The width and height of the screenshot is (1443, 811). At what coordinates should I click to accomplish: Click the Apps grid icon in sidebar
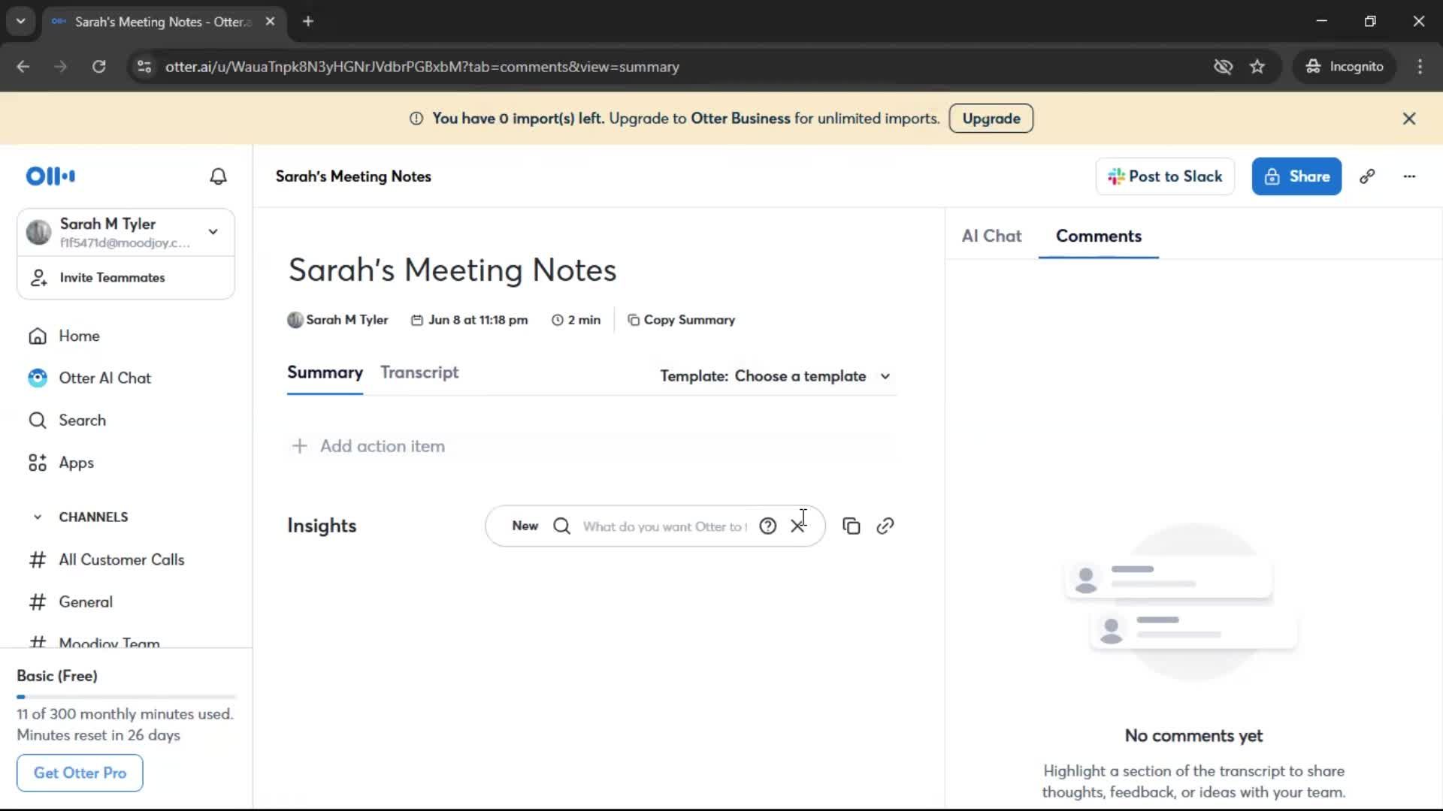coord(38,463)
